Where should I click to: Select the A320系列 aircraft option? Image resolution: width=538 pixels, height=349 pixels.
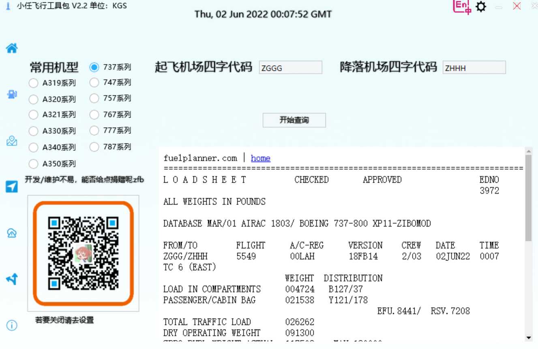click(52, 99)
